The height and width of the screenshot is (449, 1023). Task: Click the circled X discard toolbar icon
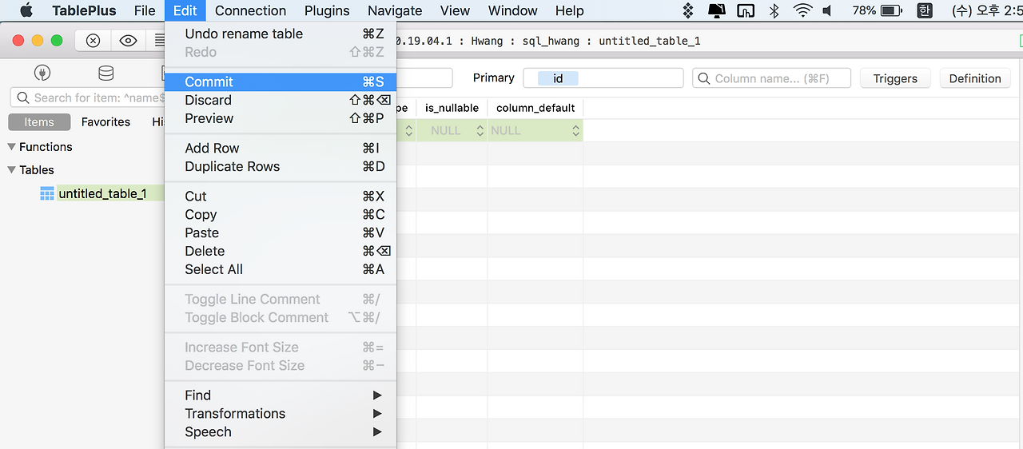(93, 41)
